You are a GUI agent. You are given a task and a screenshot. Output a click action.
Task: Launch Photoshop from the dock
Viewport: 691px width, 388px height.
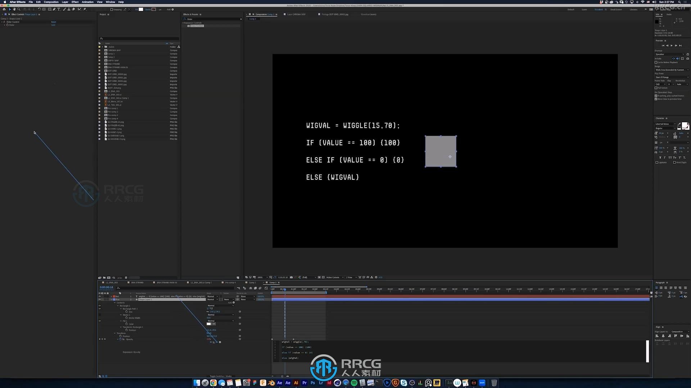(x=313, y=383)
